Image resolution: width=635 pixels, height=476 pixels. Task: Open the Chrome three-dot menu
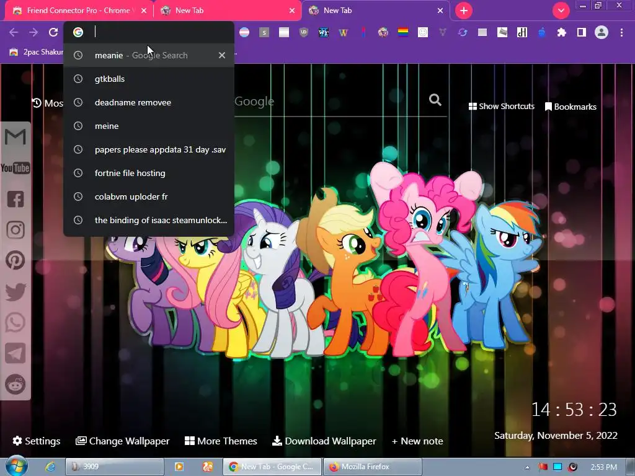621,32
